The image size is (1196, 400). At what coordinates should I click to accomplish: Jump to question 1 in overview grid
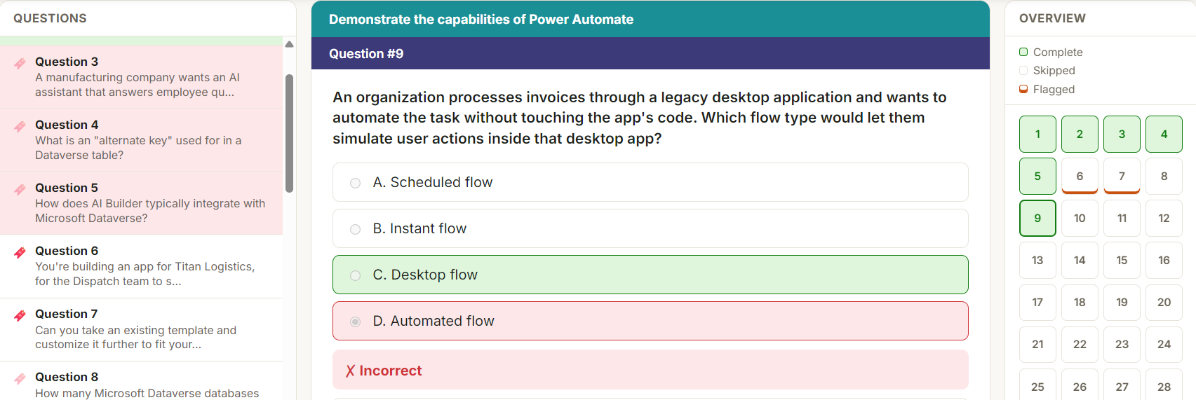1037,134
